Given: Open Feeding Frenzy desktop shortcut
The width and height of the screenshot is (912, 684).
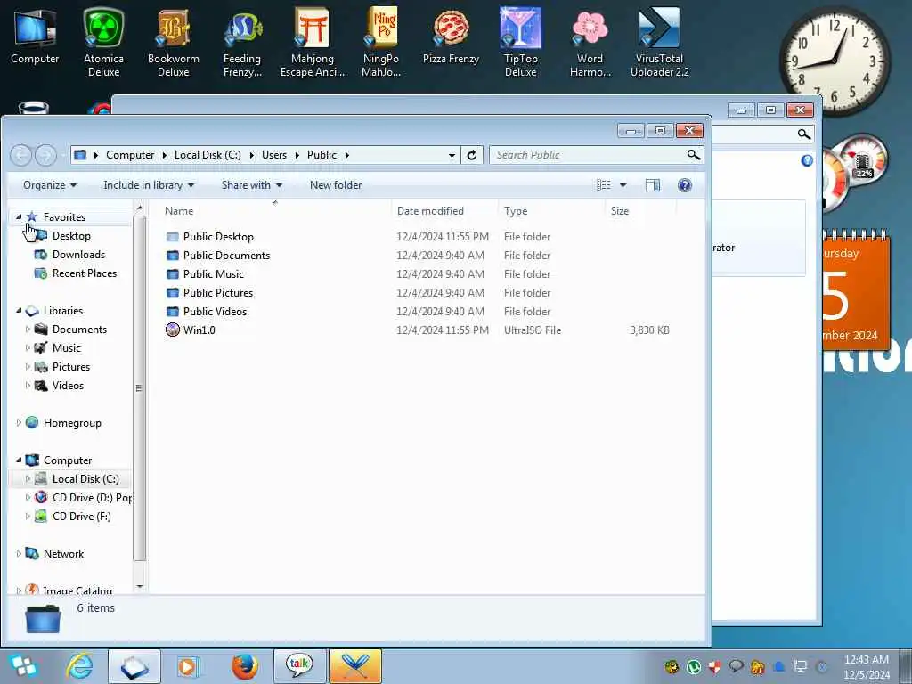Looking at the screenshot, I should click(242, 42).
